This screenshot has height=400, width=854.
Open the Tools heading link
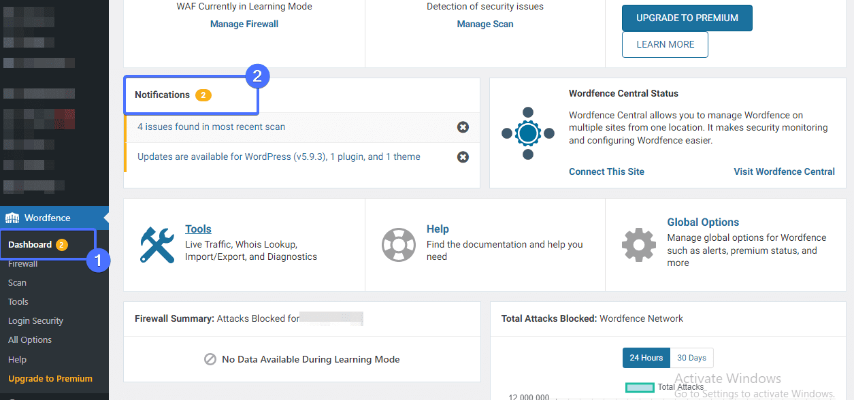click(x=198, y=229)
